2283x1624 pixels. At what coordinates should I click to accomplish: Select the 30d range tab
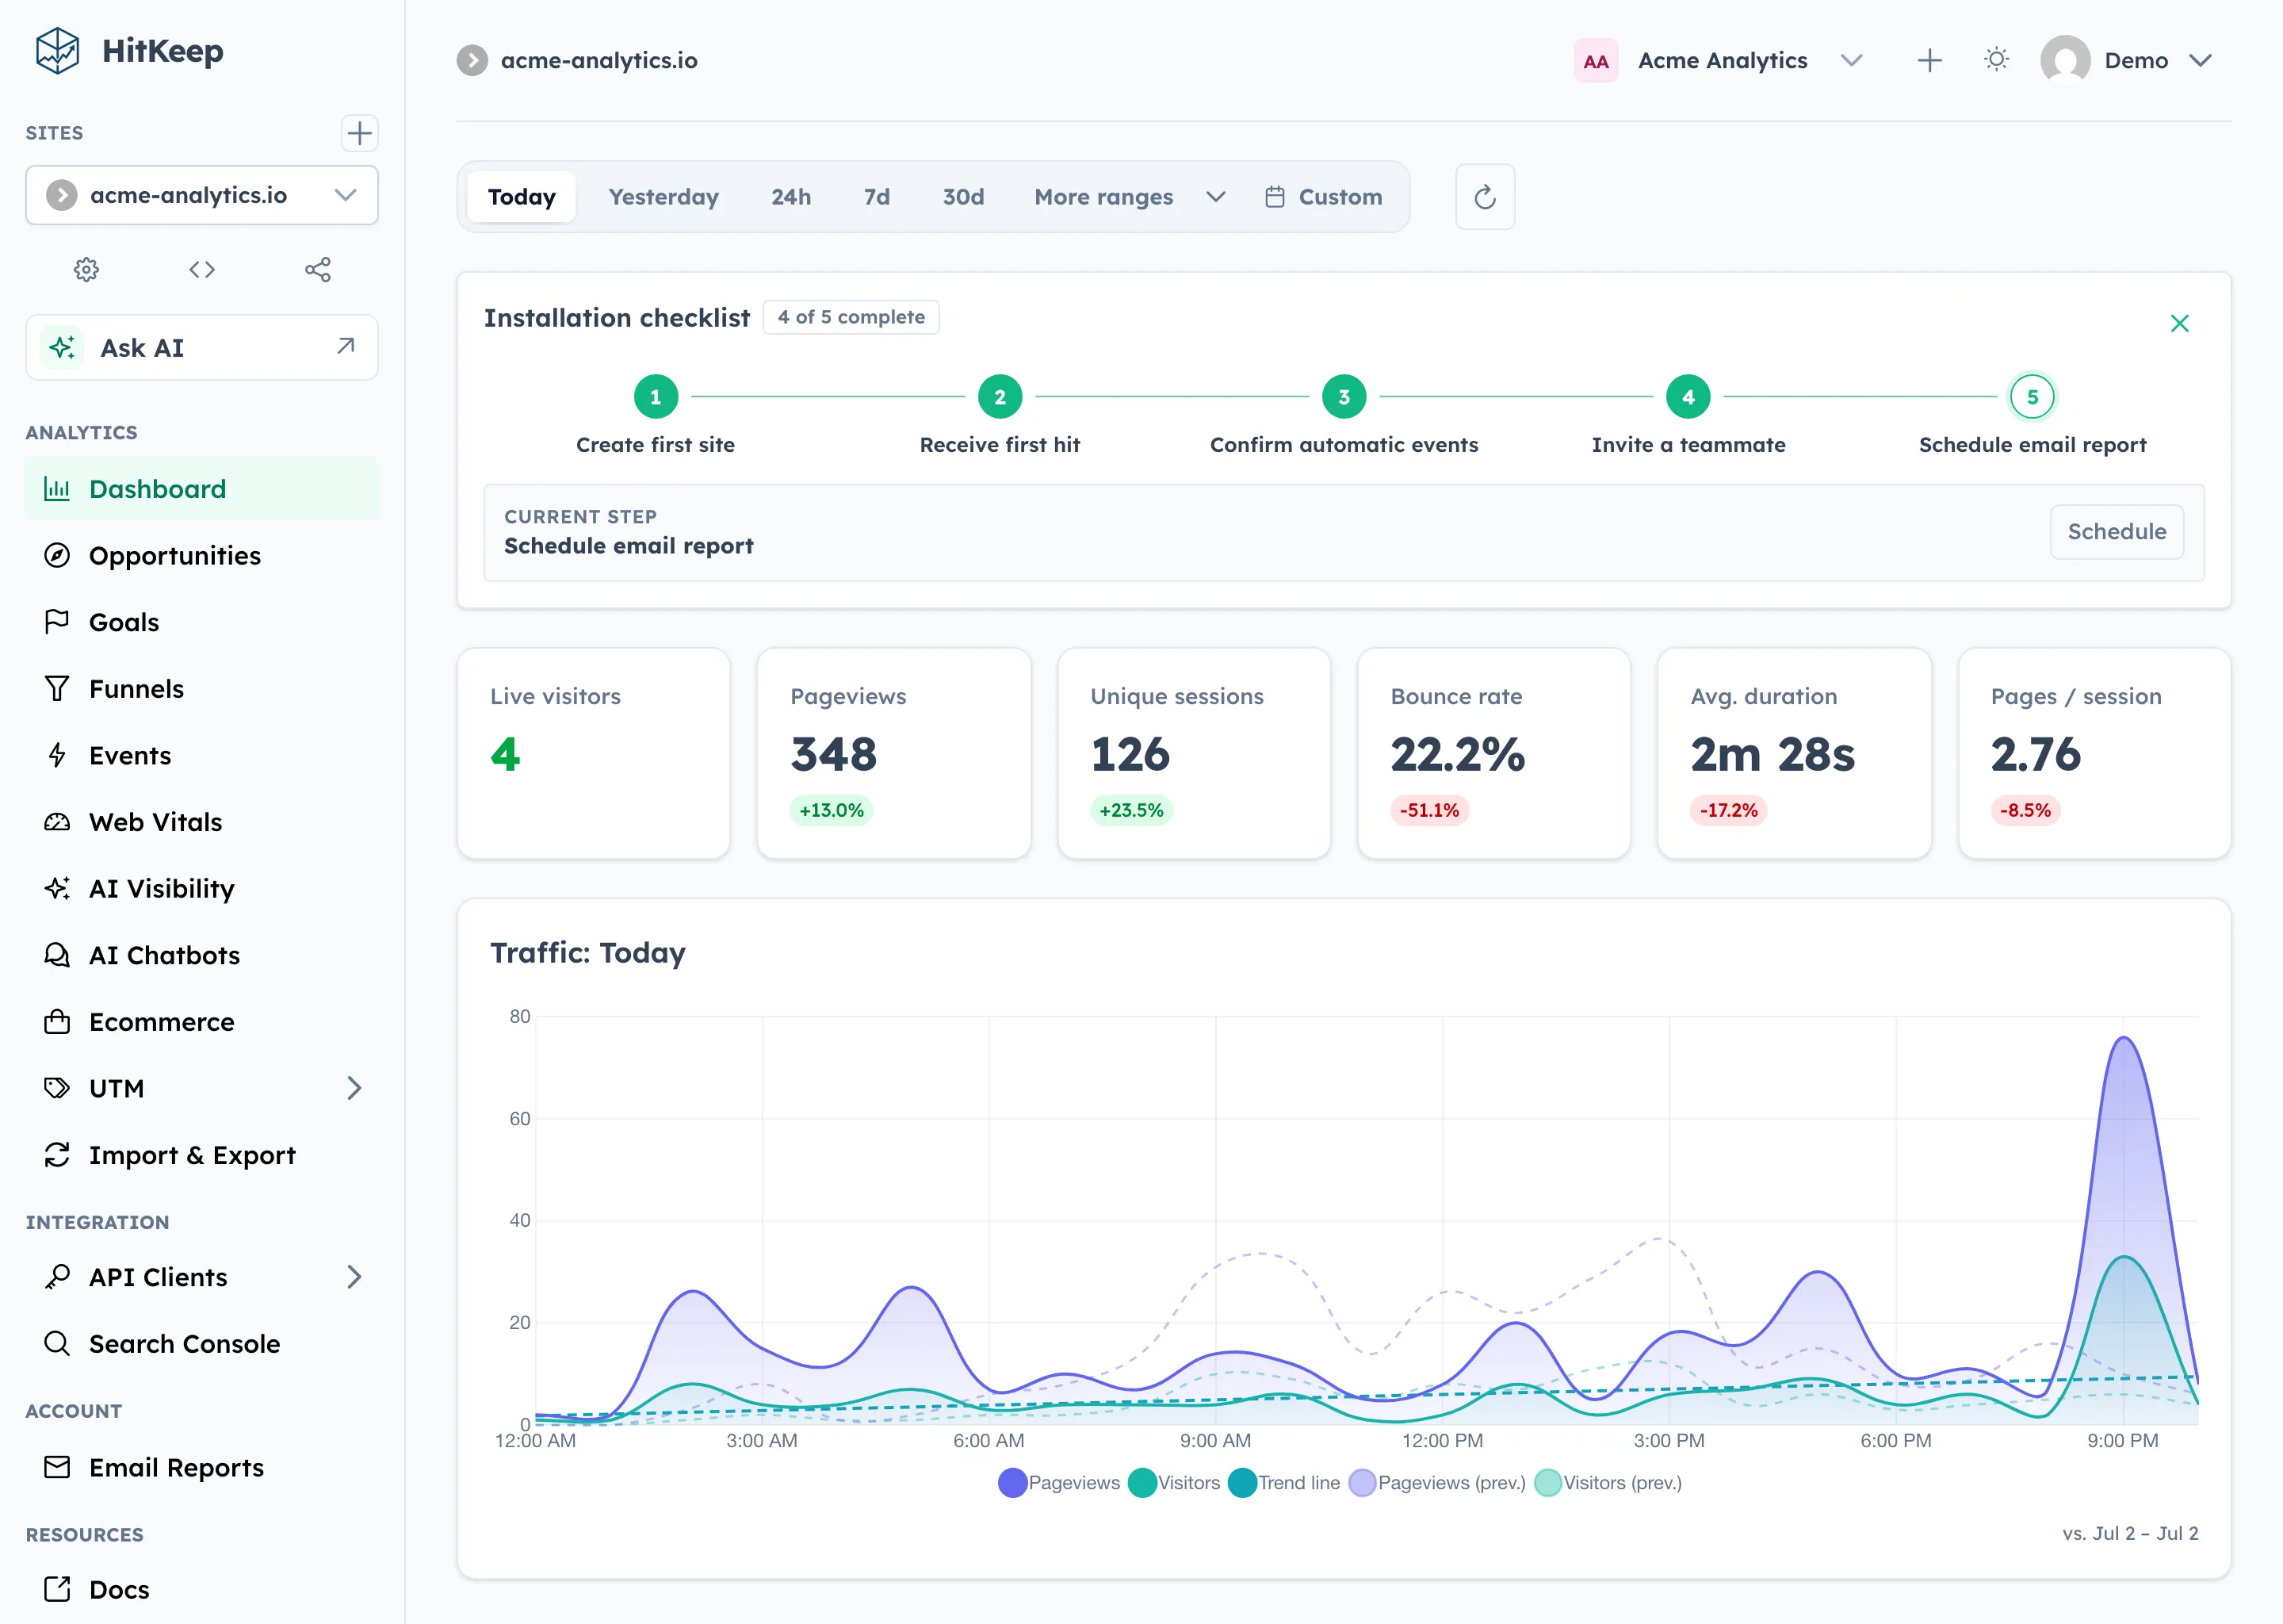pos(964,197)
